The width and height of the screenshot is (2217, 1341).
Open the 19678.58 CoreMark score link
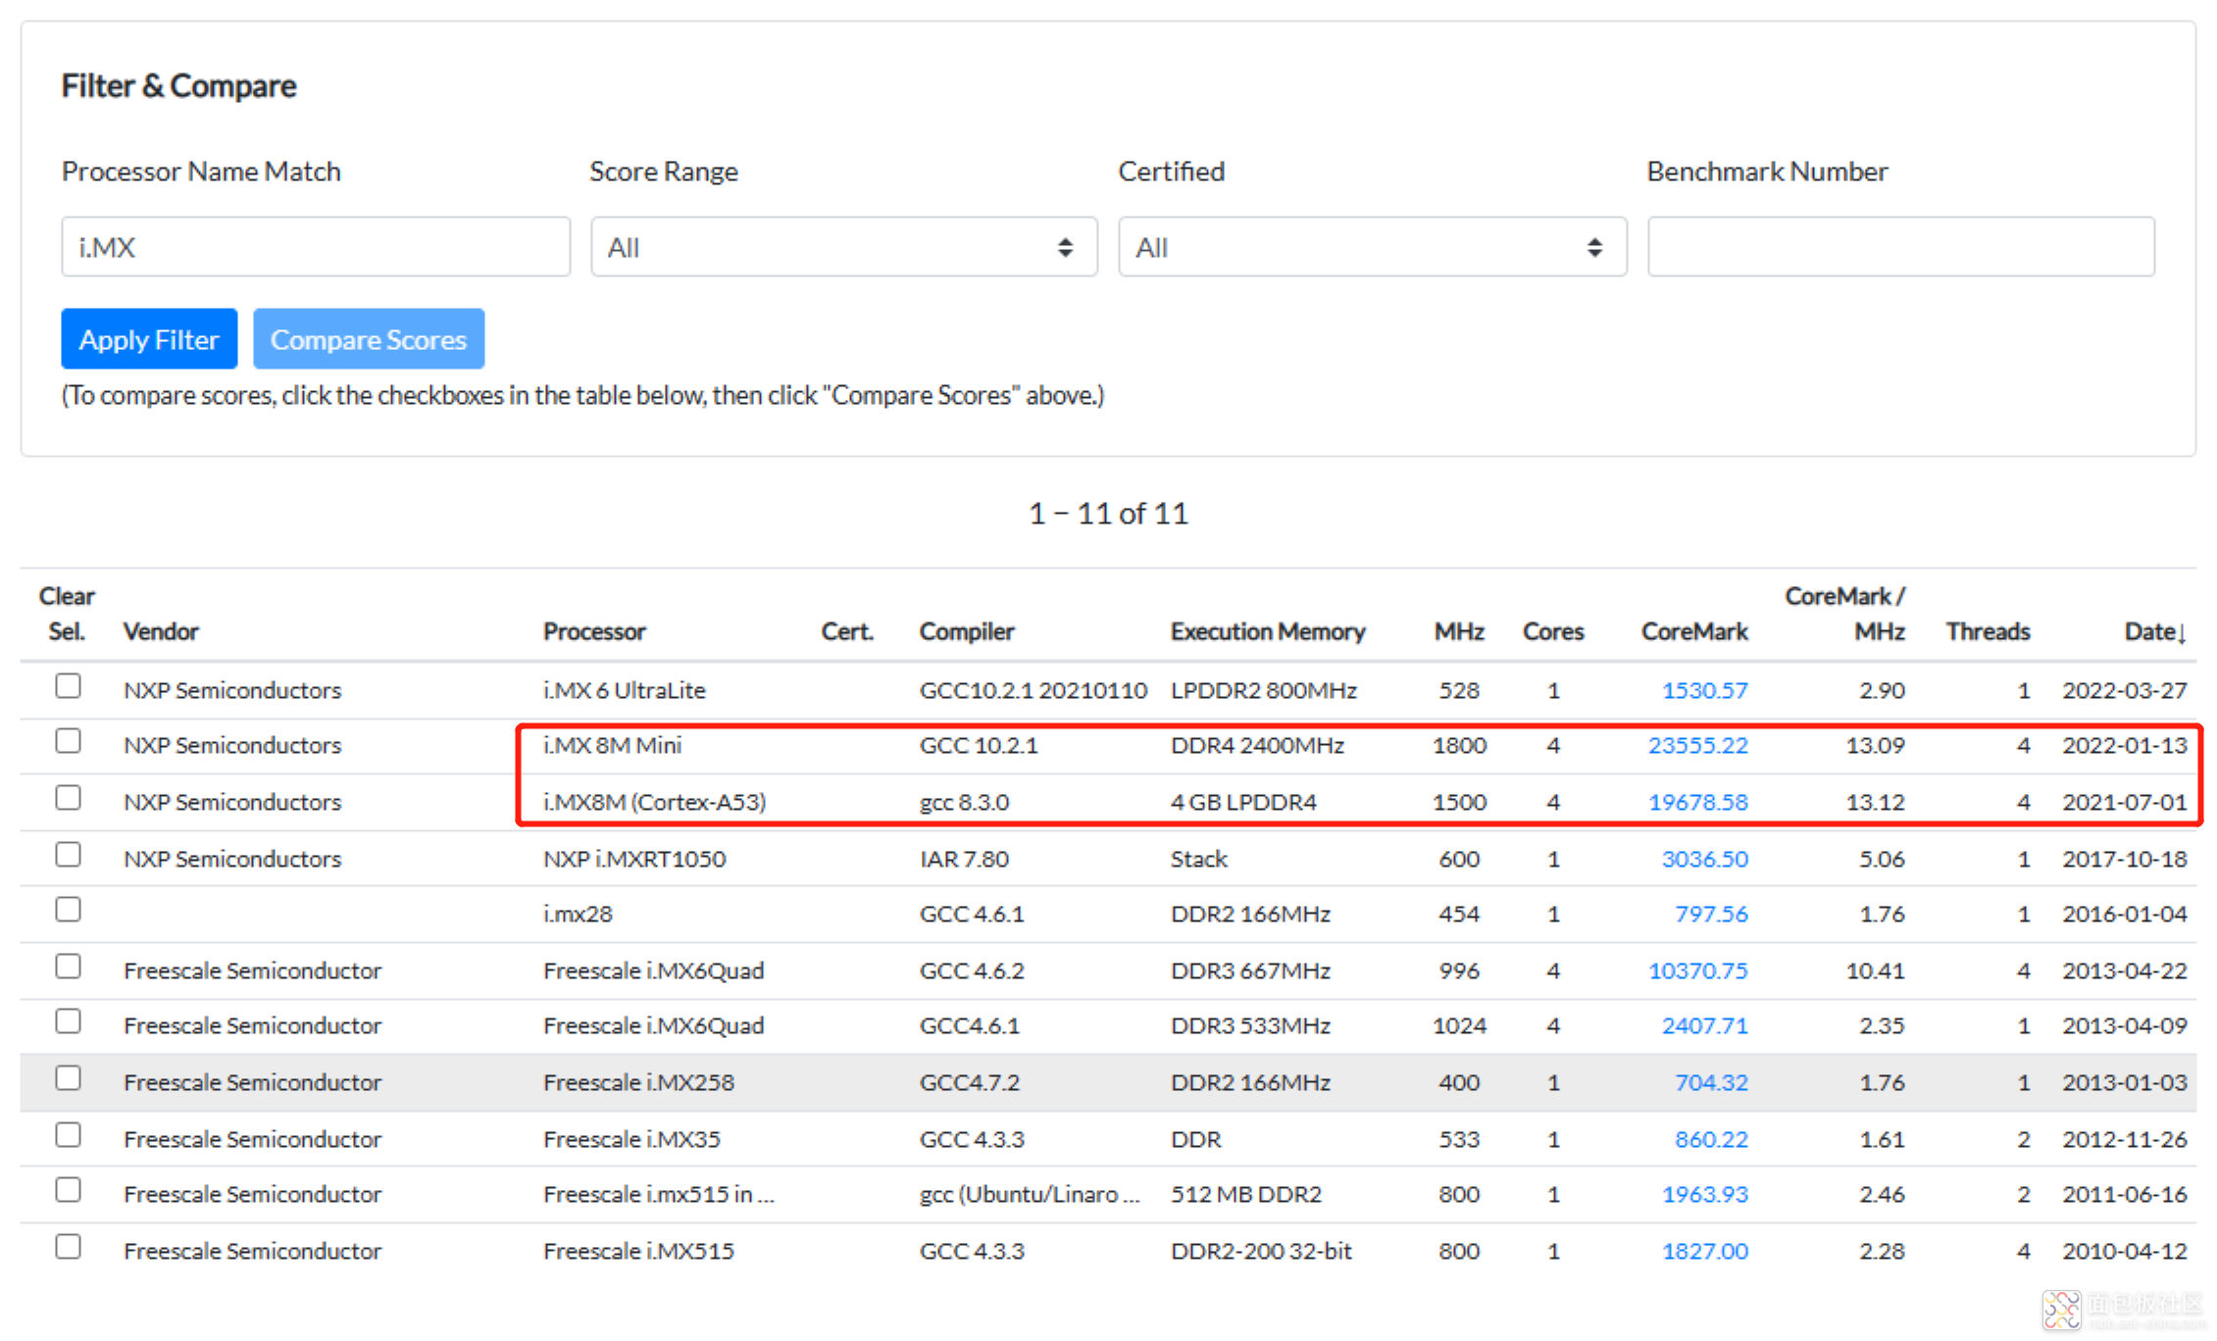click(x=1697, y=802)
